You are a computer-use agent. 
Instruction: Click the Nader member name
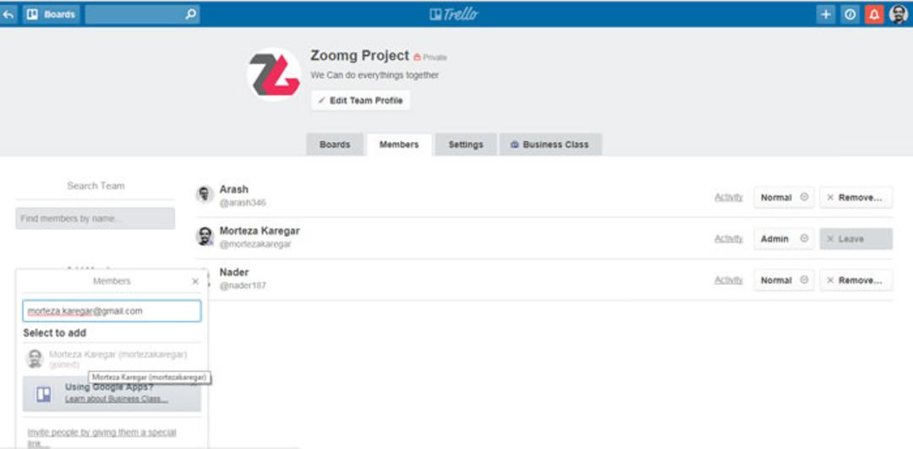click(x=234, y=272)
